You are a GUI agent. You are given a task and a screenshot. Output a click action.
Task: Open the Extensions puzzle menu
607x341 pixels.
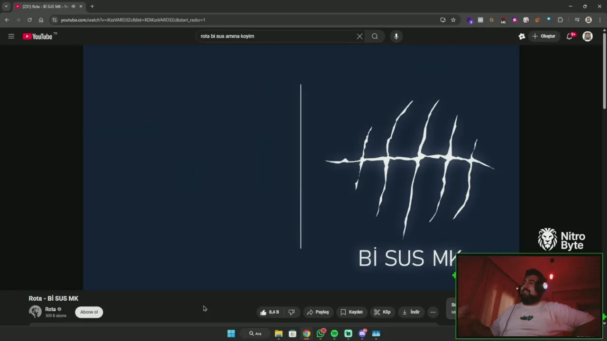click(560, 20)
